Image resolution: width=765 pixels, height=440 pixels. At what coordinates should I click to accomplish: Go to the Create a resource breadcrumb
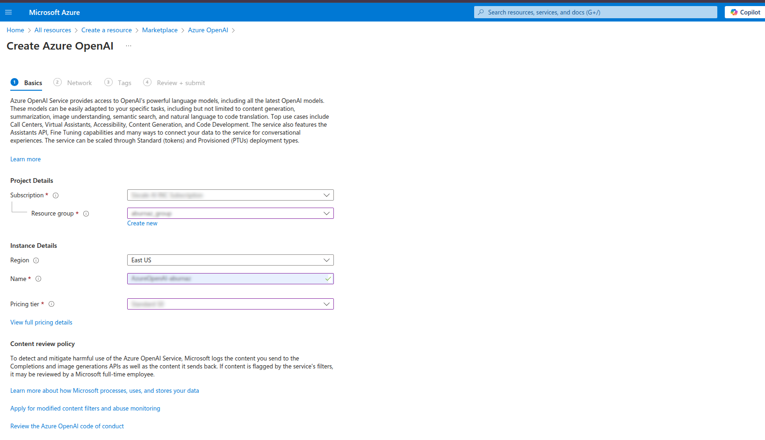(x=107, y=30)
